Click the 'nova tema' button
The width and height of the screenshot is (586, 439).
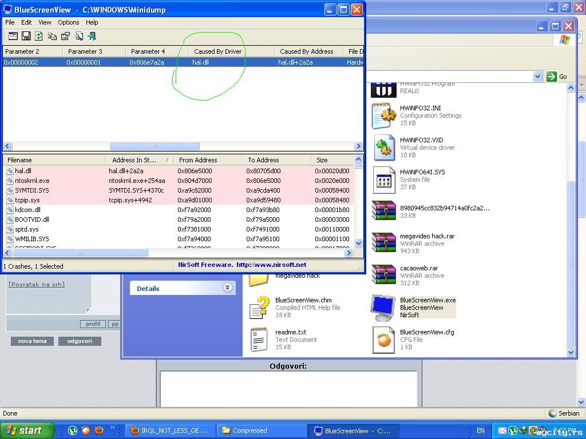coord(32,341)
